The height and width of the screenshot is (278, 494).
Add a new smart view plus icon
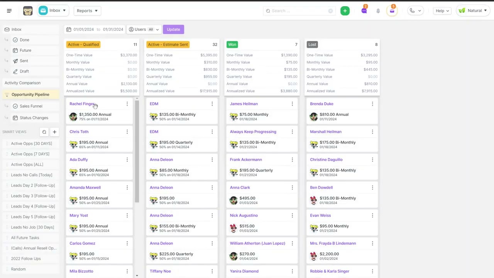tap(54, 132)
